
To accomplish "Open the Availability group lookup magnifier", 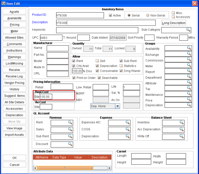I will 189,48.
